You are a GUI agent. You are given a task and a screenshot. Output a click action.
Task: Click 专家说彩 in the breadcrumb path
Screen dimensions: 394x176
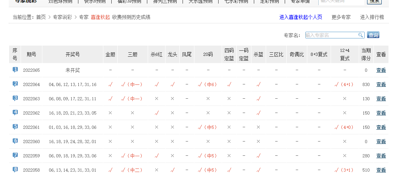(x=63, y=17)
